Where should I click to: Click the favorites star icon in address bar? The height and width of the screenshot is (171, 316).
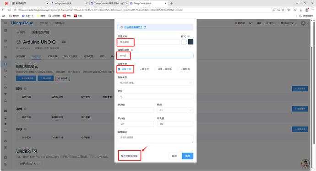coord(283,10)
